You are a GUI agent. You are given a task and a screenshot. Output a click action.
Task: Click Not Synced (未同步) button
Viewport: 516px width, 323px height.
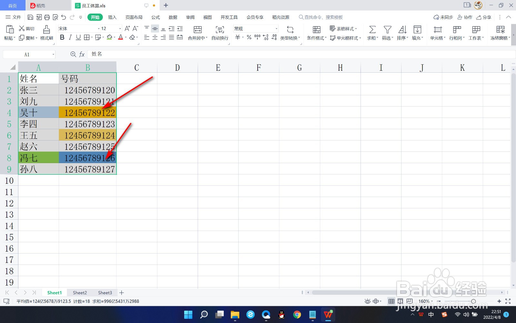pyautogui.click(x=443, y=17)
